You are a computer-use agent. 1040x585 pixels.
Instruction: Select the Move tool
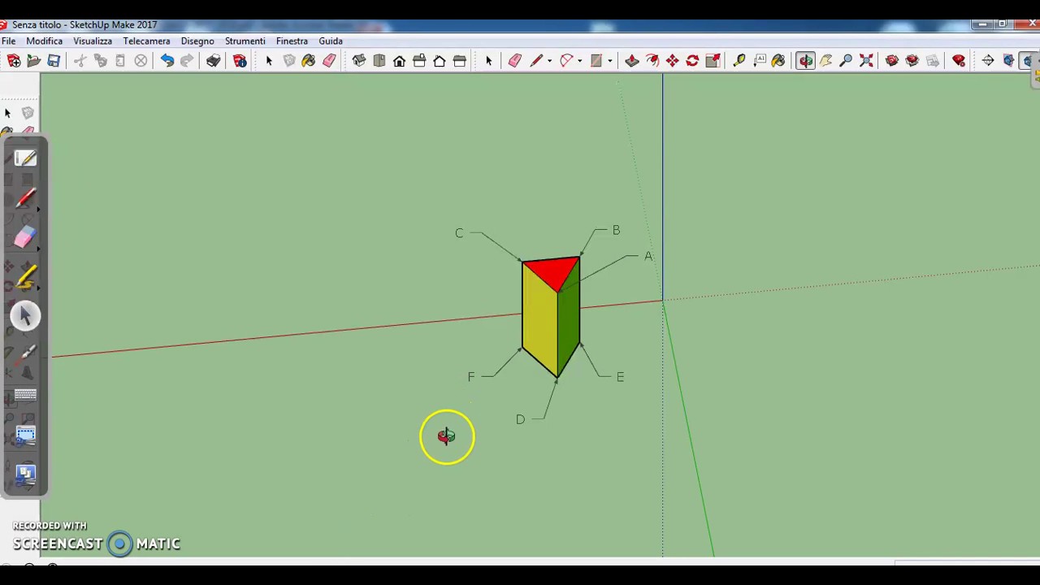[x=673, y=61]
